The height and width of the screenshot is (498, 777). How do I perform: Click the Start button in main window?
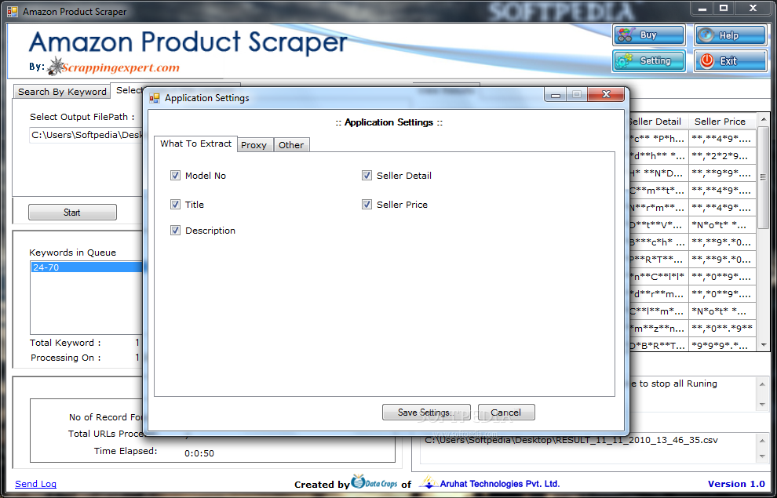pyautogui.click(x=72, y=213)
